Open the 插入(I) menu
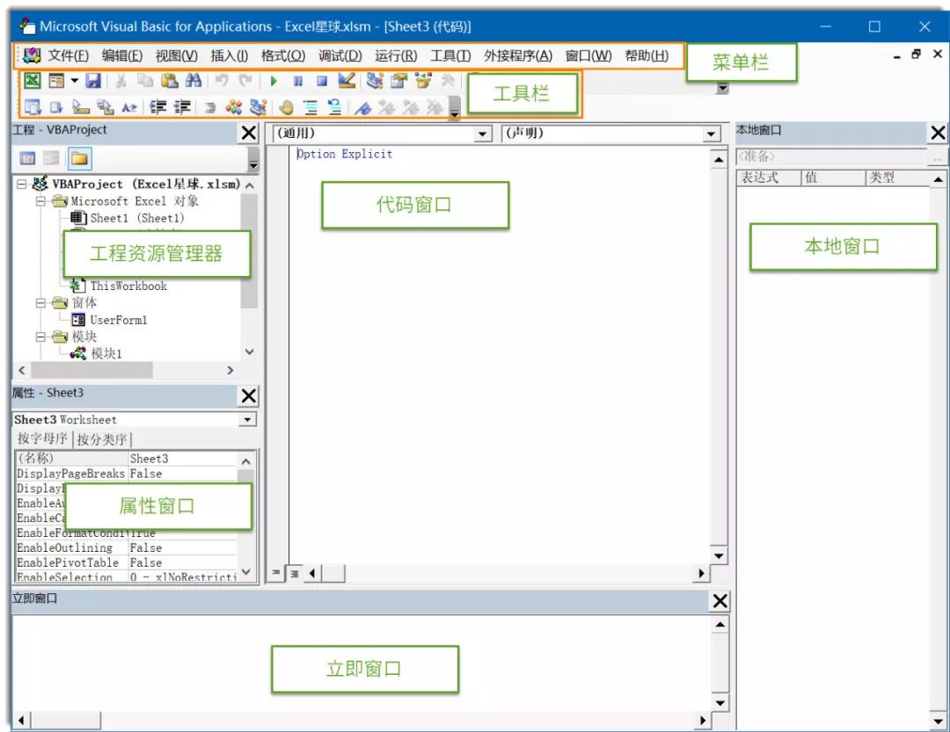 point(229,55)
